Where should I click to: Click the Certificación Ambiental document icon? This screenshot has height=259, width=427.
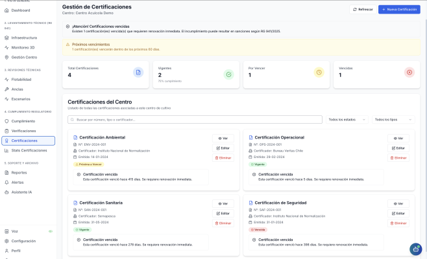[x=75, y=137]
